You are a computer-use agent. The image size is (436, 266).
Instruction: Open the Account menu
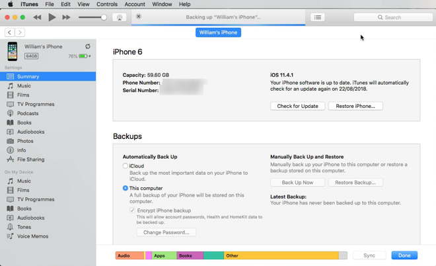(x=135, y=4)
